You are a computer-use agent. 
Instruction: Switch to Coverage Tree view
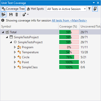coord(13,9)
